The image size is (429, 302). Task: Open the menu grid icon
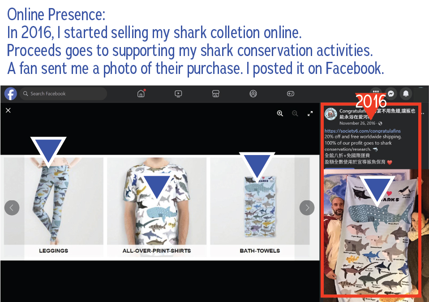tap(376, 91)
